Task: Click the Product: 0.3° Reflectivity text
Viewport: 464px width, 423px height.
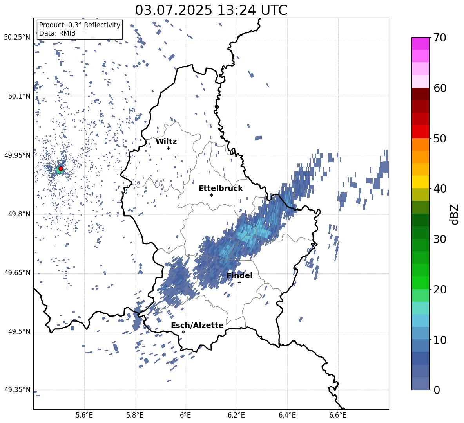Action: pos(80,25)
